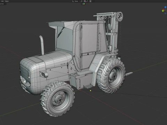This screenshot has height=125, width=167.
Task: Click the blue Z axis gizmo ball
Action: [165, 7]
